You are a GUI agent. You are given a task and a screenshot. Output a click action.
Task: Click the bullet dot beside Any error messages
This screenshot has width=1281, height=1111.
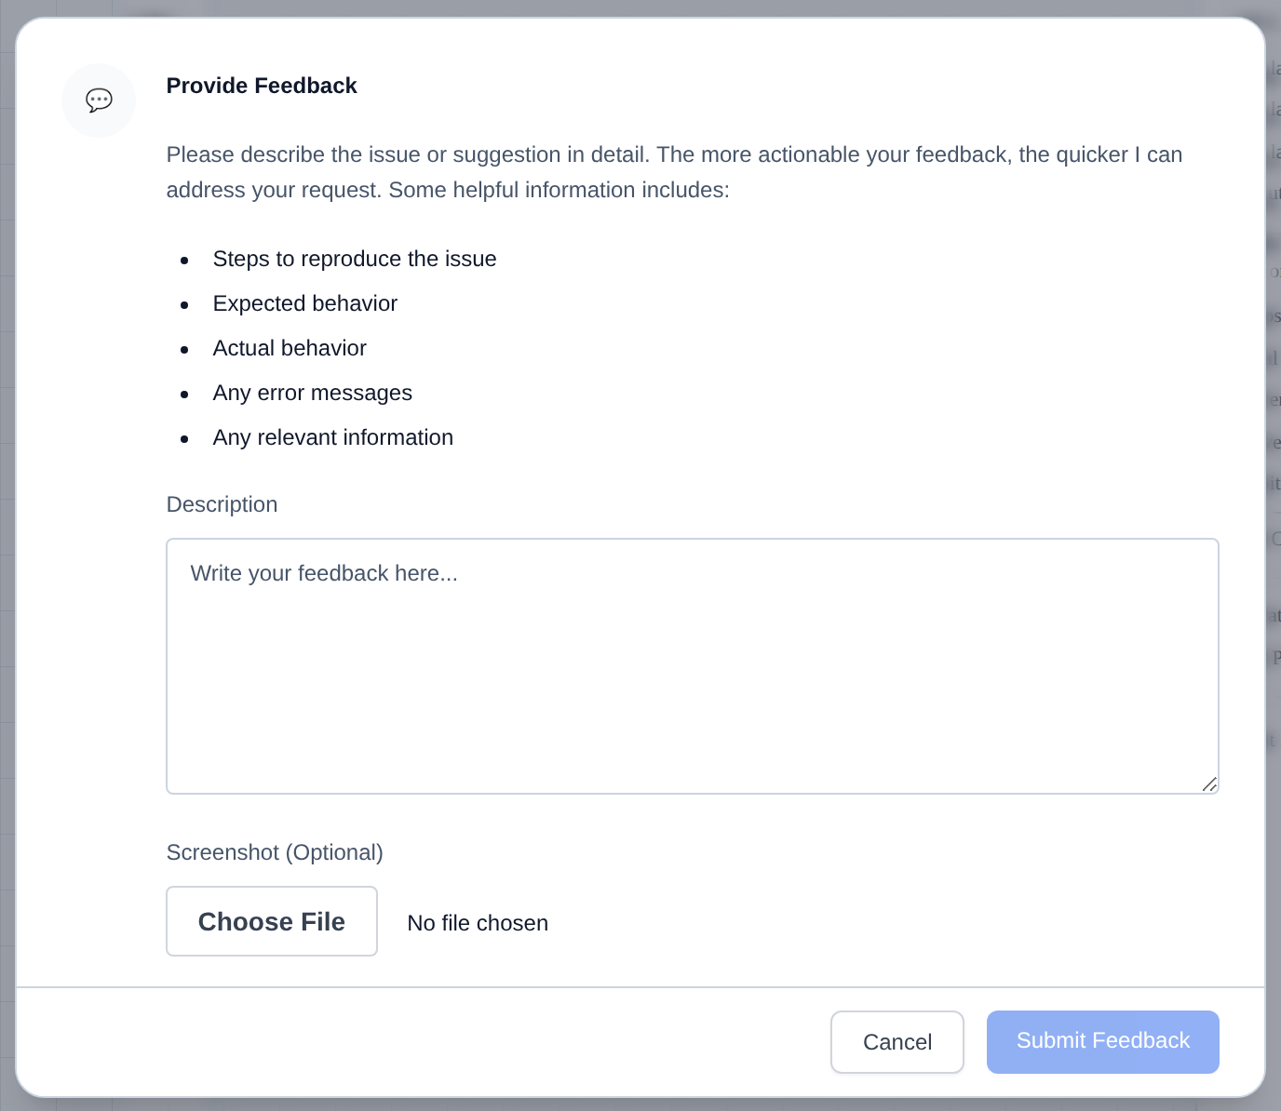pyautogui.click(x=184, y=395)
